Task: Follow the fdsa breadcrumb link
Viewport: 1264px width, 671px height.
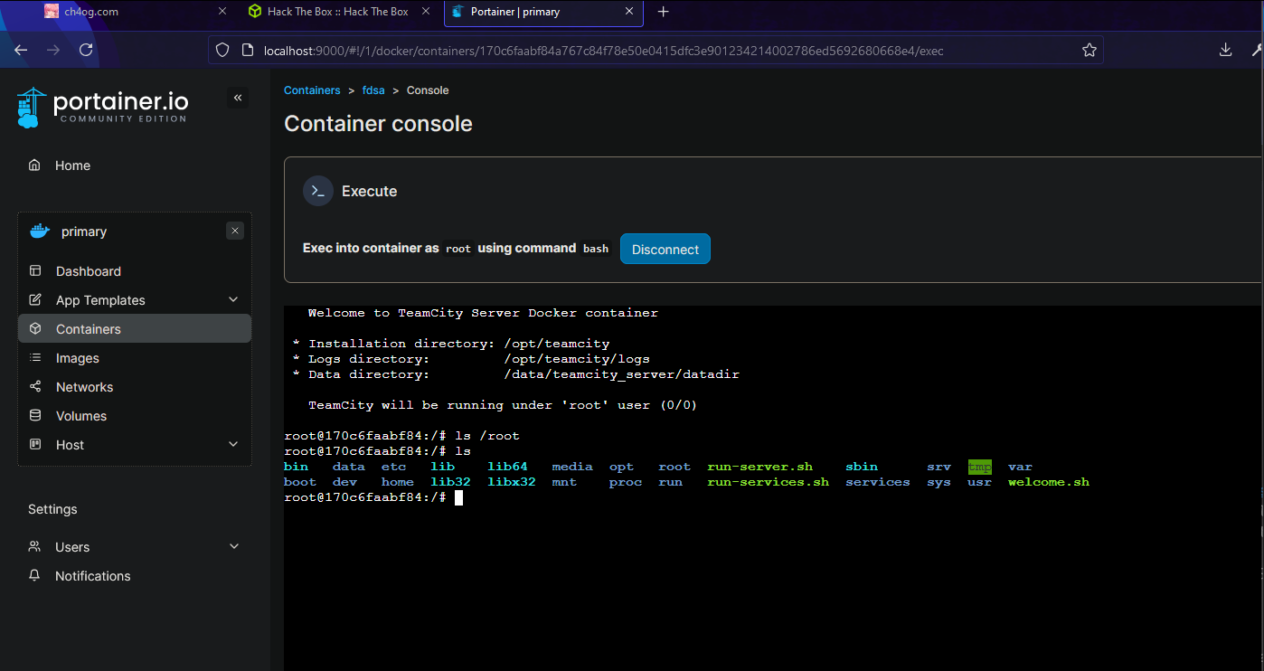Action: point(374,90)
